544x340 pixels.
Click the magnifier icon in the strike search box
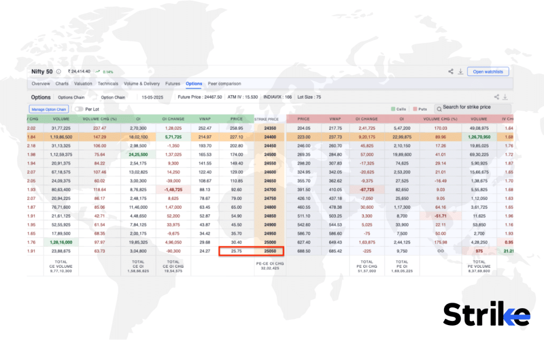click(439, 109)
